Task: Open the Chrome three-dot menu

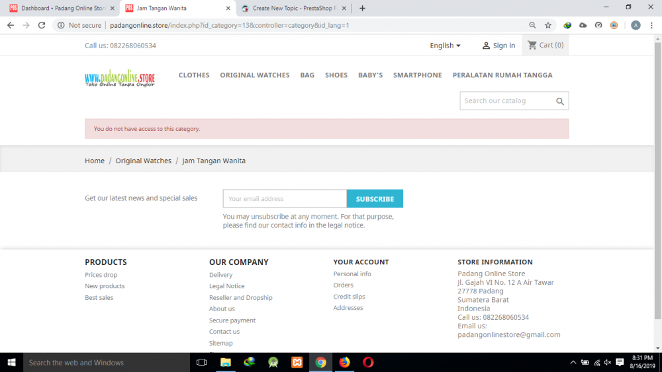Action: point(651,25)
